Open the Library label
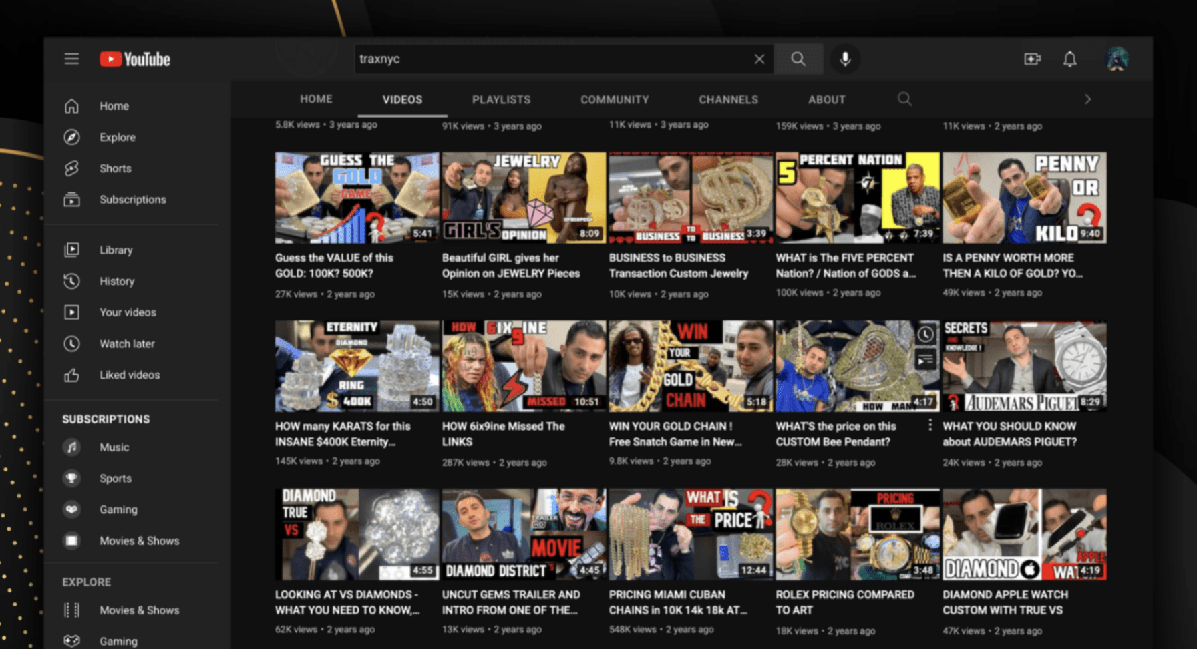Viewport: 1197px width, 649px height. coord(116,250)
